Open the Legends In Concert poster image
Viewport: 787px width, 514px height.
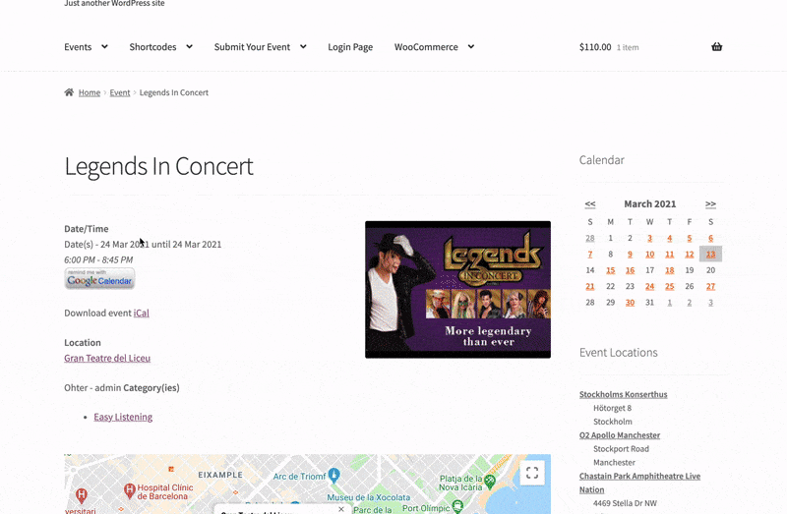click(457, 289)
